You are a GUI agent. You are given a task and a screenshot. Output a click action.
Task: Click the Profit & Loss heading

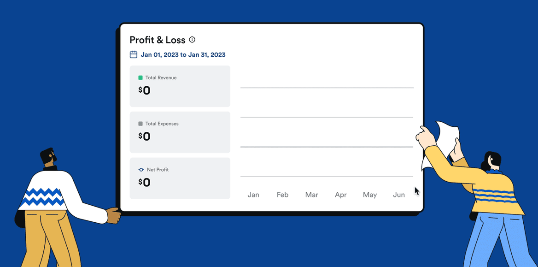tap(157, 40)
